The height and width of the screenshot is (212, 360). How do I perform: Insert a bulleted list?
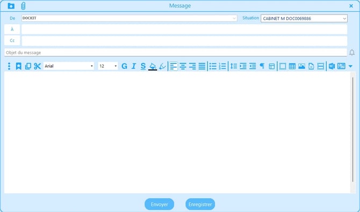pyautogui.click(x=213, y=66)
